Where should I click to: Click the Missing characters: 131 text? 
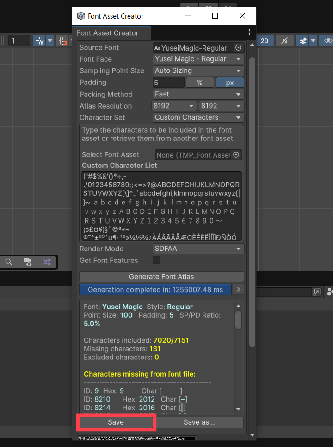122,349
